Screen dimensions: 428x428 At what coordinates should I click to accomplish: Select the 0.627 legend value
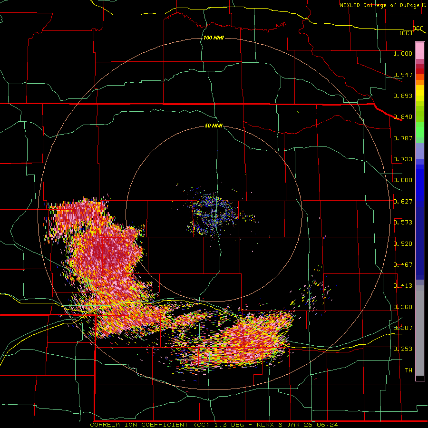(x=403, y=201)
